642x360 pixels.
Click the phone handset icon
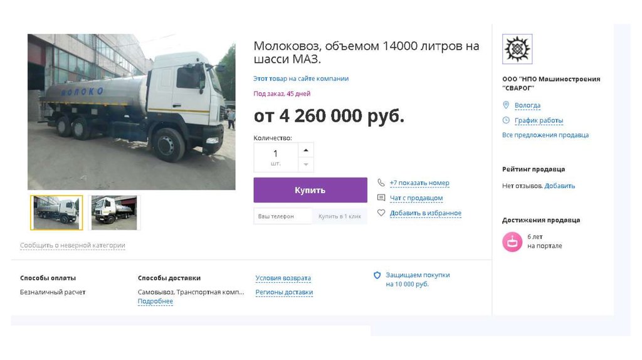(x=381, y=183)
